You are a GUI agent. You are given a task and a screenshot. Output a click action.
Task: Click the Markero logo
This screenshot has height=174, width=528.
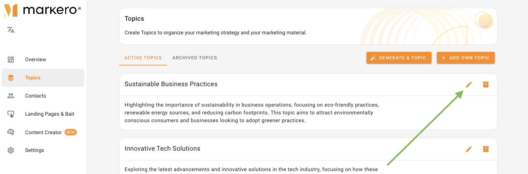42,10
